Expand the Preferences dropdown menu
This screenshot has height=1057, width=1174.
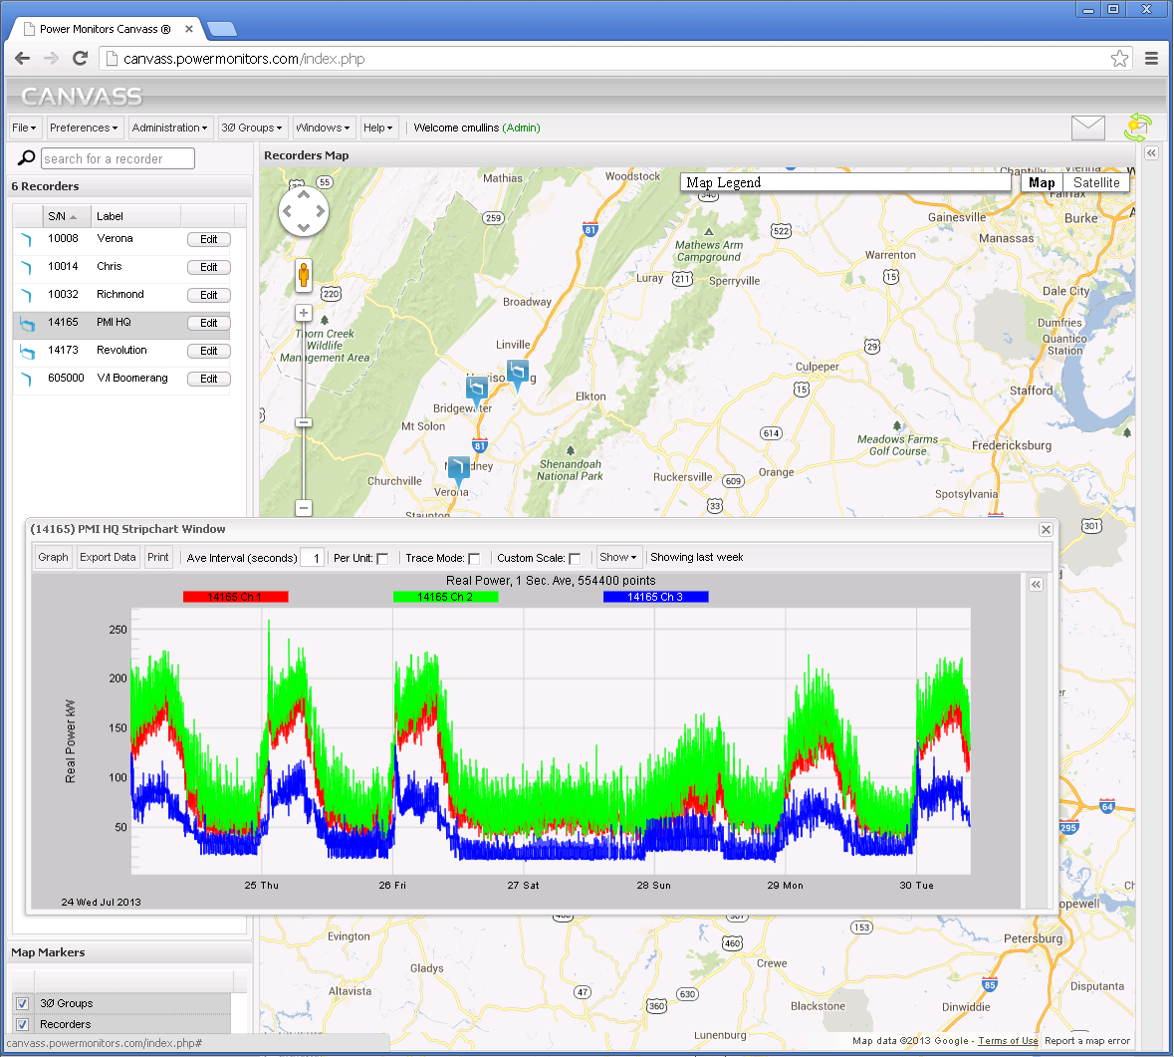pos(84,128)
